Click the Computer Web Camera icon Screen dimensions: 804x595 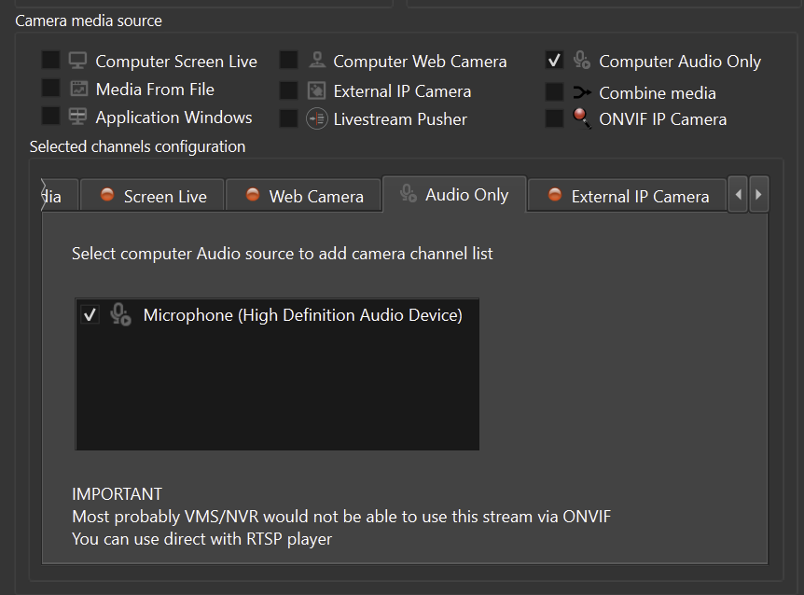click(317, 62)
